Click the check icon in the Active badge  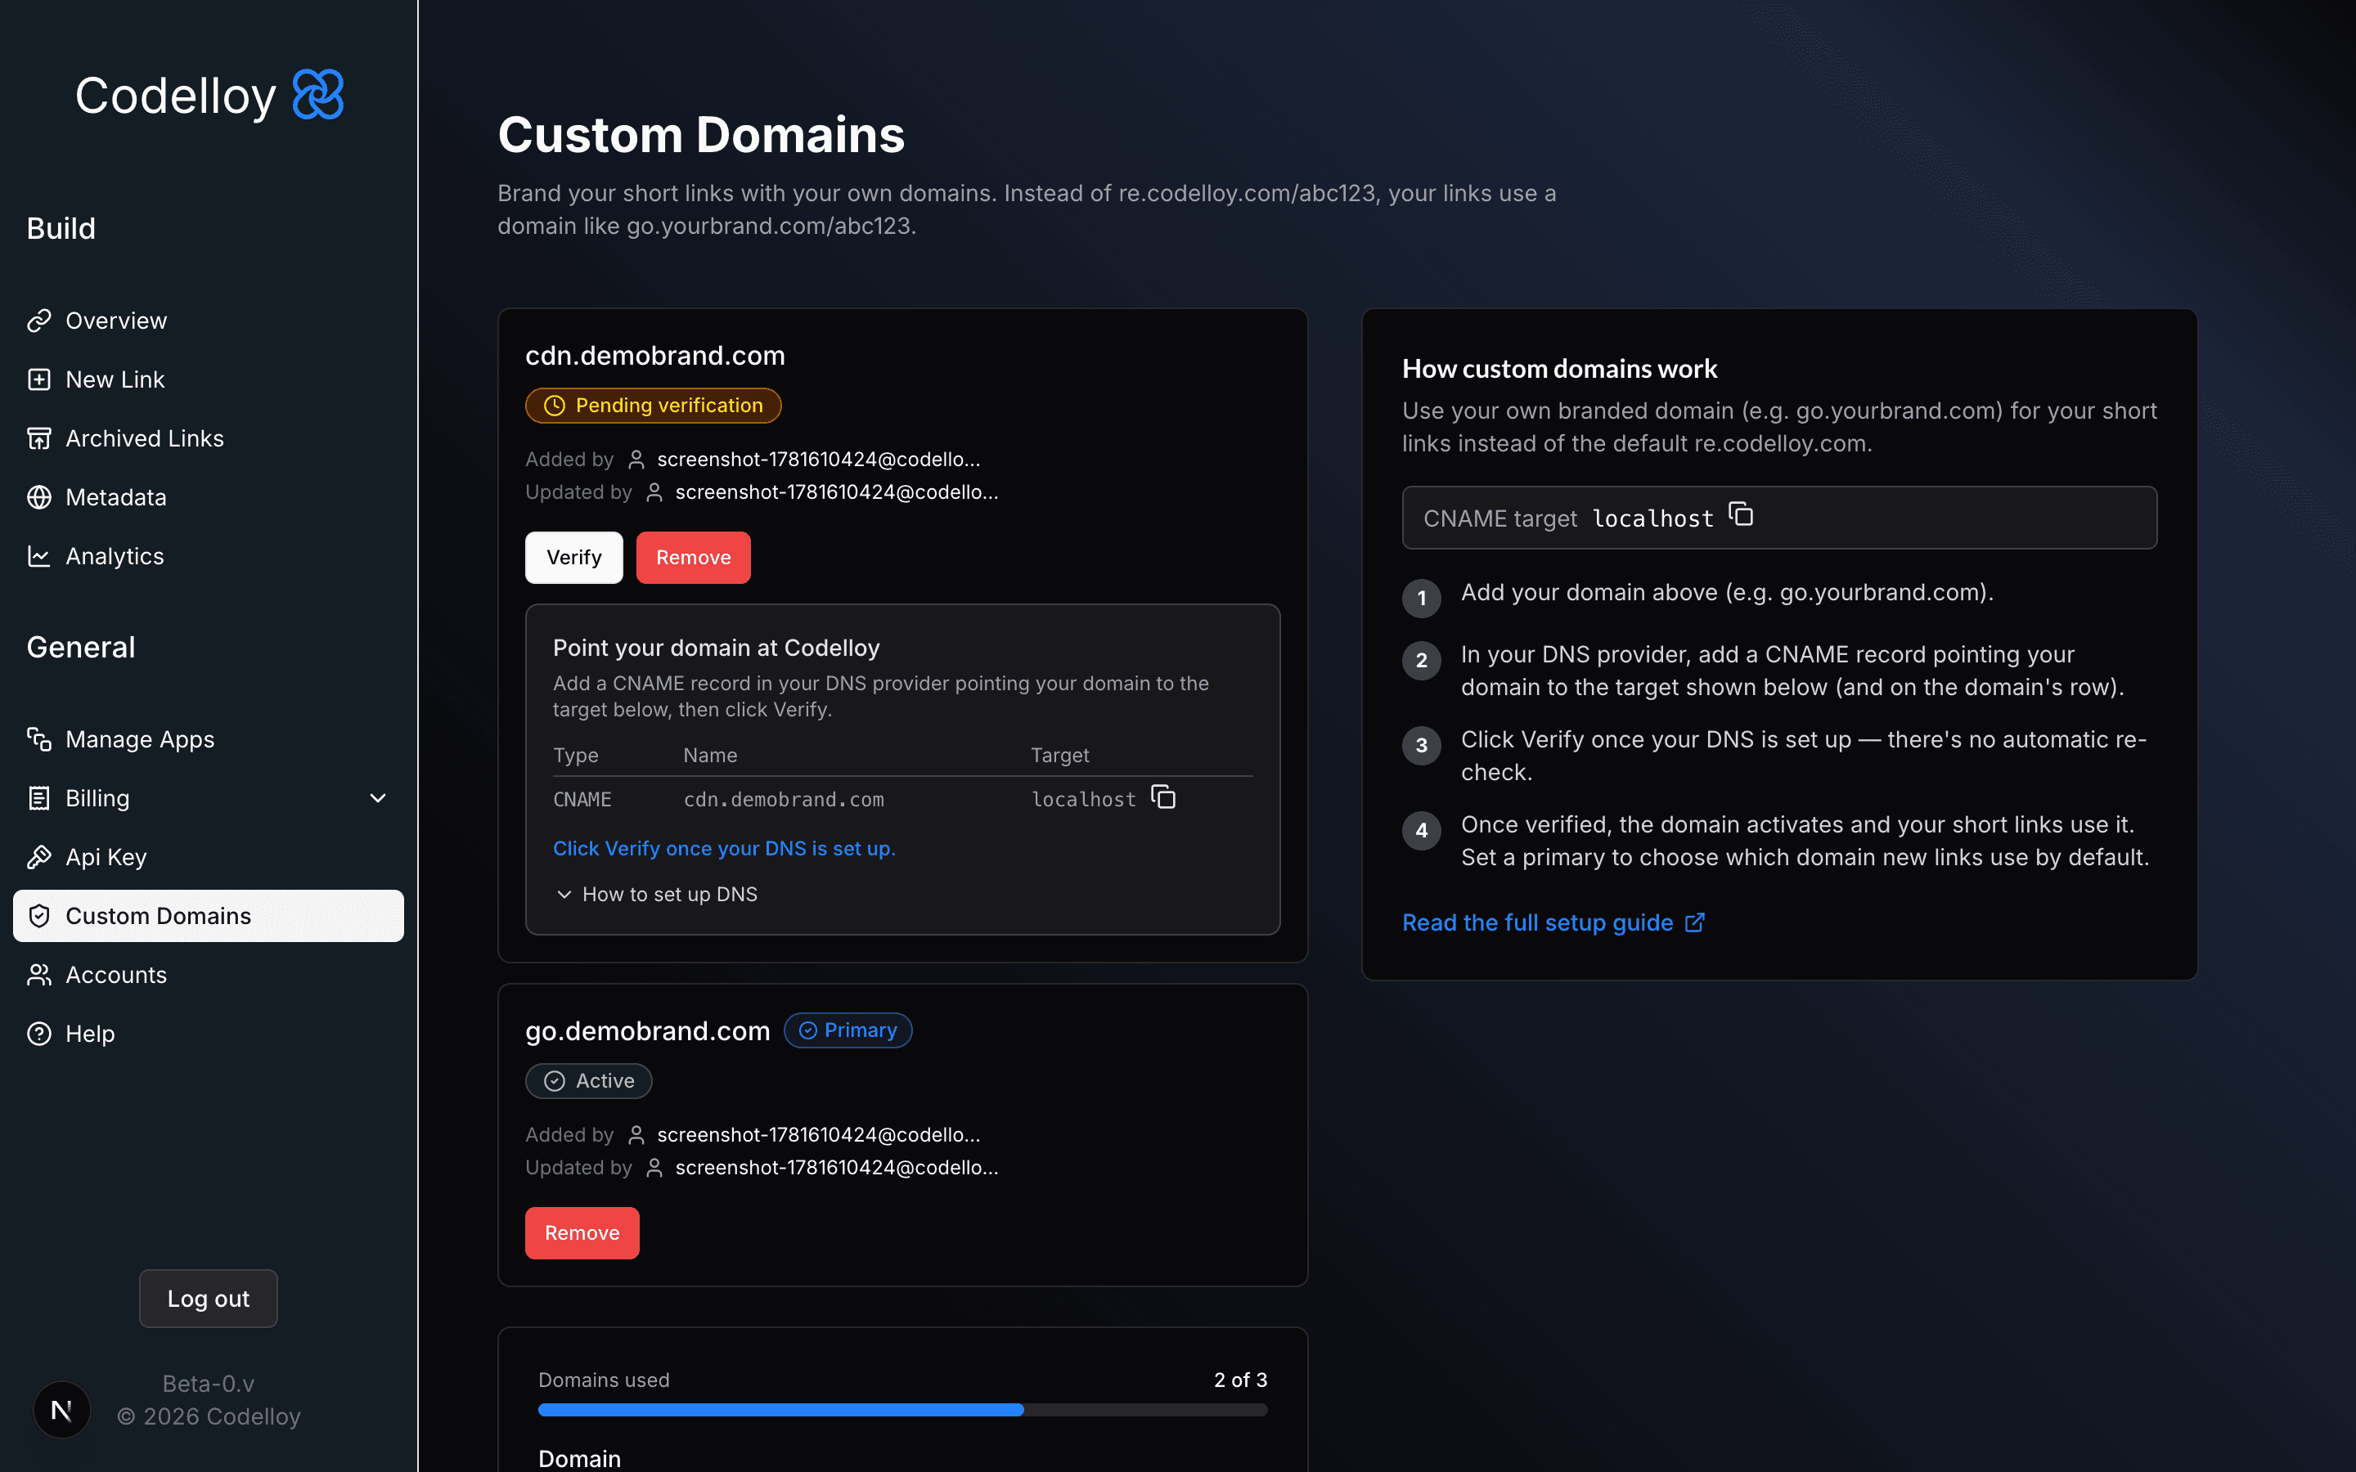[554, 1080]
